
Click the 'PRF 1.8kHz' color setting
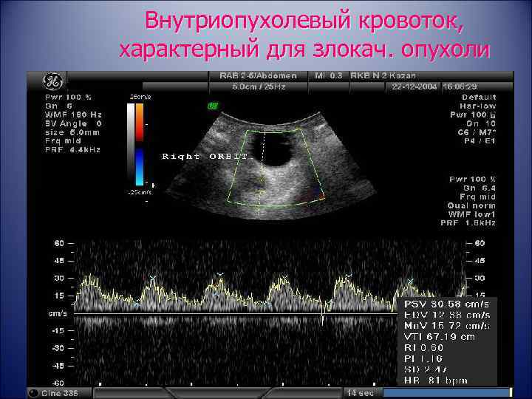coord(468,223)
